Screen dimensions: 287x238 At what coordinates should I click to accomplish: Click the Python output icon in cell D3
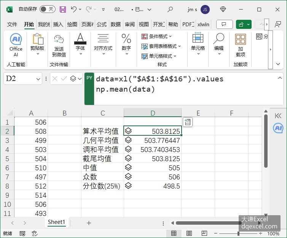(128, 140)
